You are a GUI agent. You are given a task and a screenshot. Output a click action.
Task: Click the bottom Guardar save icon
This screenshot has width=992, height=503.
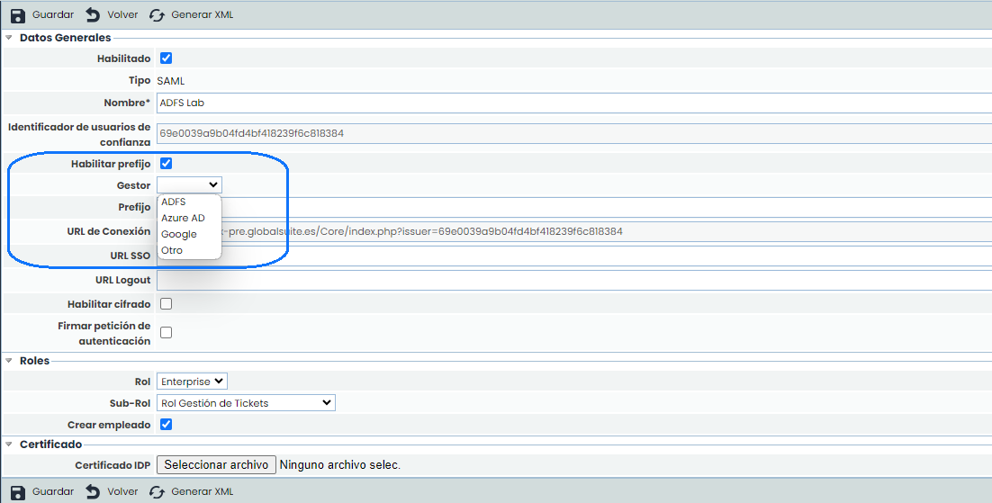pyautogui.click(x=17, y=492)
